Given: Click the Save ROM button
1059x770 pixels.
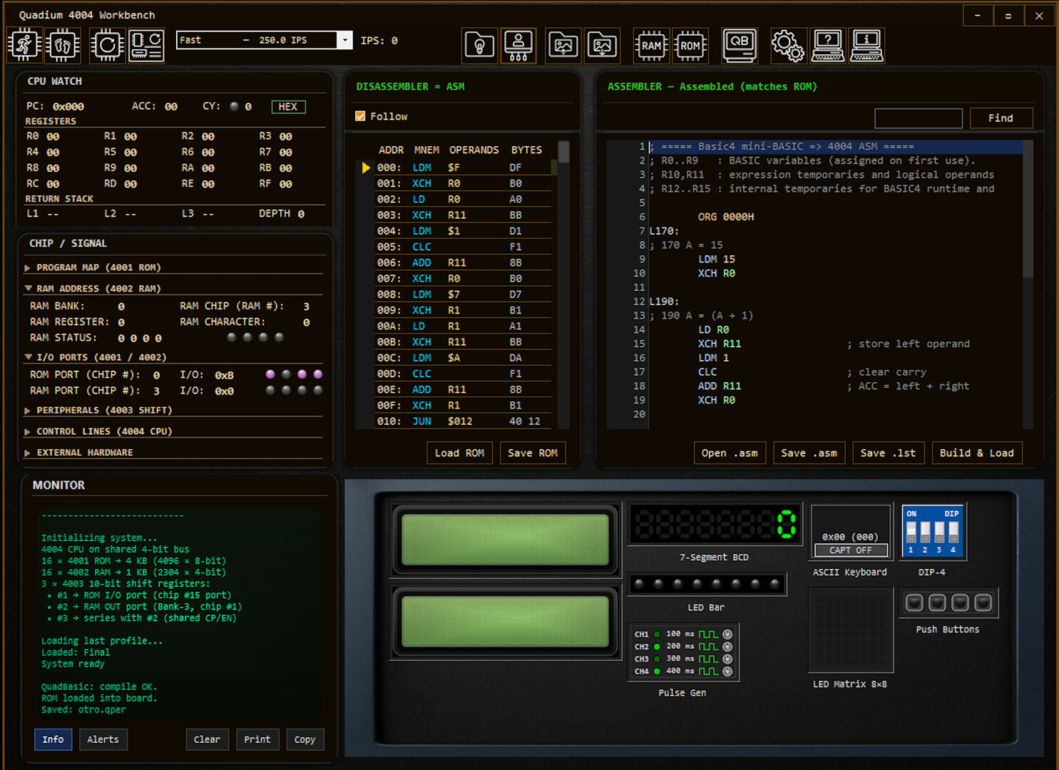Looking at the screenshot, I should (533, 453).
